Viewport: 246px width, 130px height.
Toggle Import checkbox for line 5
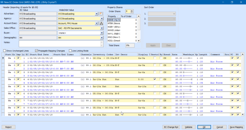(18, 86)
